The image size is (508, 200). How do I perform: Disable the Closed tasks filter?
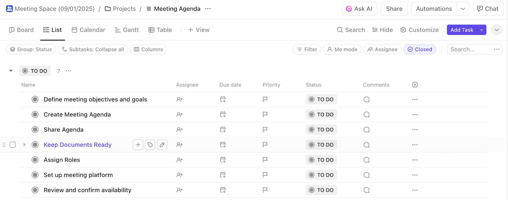coord(420,49)
